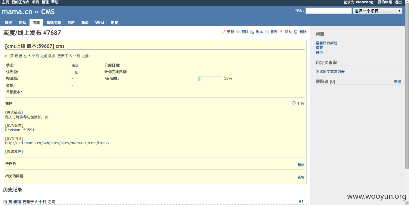Click the 搜索 search label link
Screen dimensions: 409x205
299,11
